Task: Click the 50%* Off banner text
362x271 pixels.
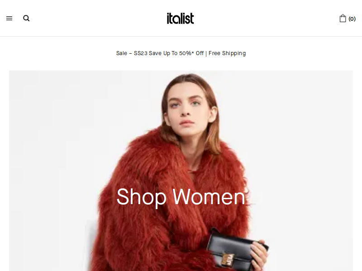Action: click(191, 53)
